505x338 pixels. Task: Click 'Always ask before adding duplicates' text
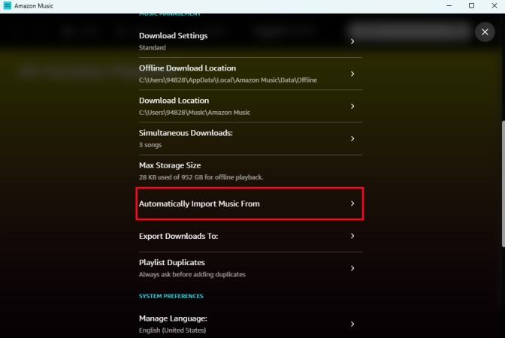tap(192, 275)
